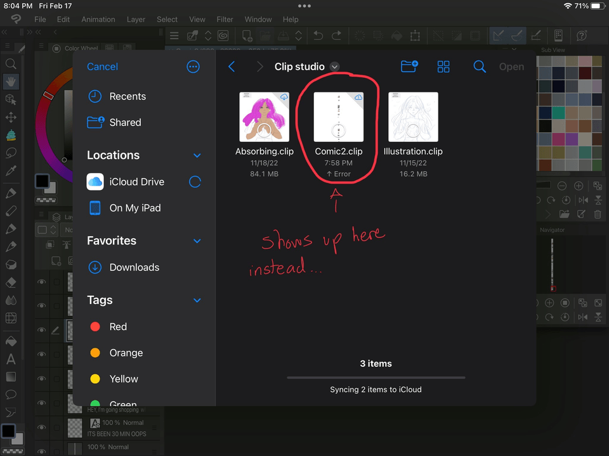Select the magnifier Zoom tool

[x=11, y=63]
